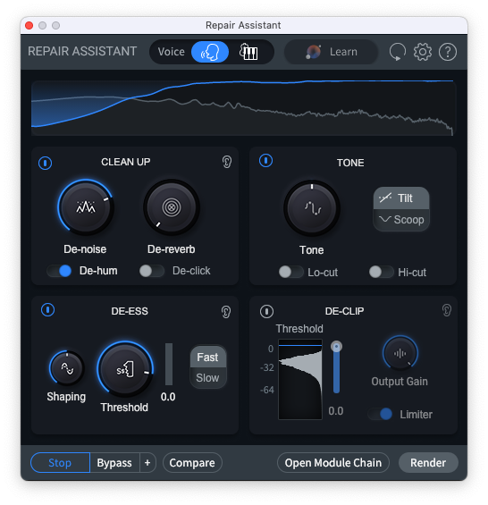Screen dimensions: 488x505
Task: Click the De-clip ear listen icon
Action: [x=447, y=310]
